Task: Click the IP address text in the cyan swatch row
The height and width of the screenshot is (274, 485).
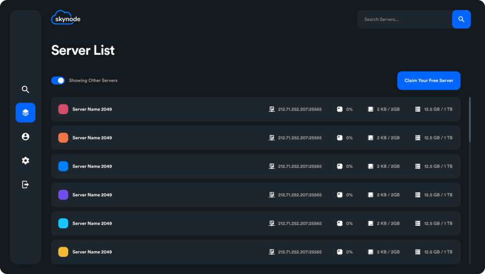Action: (x=300, y=223)
